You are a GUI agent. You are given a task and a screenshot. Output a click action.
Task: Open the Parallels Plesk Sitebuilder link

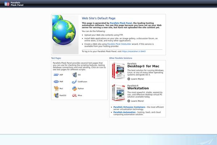tap(119, 44)
